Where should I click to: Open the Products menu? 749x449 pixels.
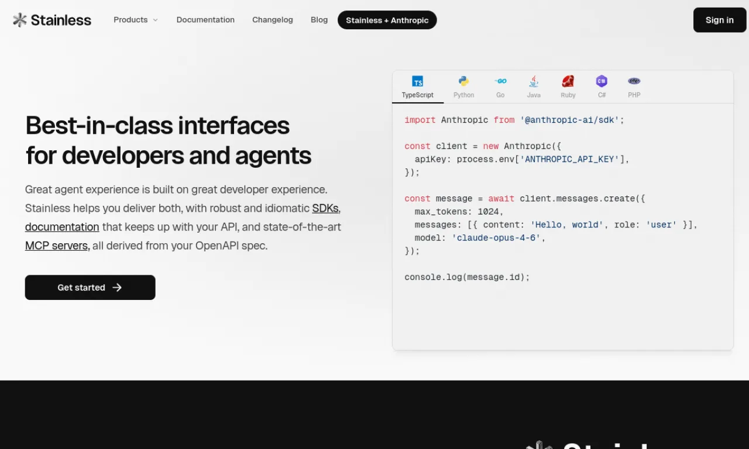click(136, 20)
